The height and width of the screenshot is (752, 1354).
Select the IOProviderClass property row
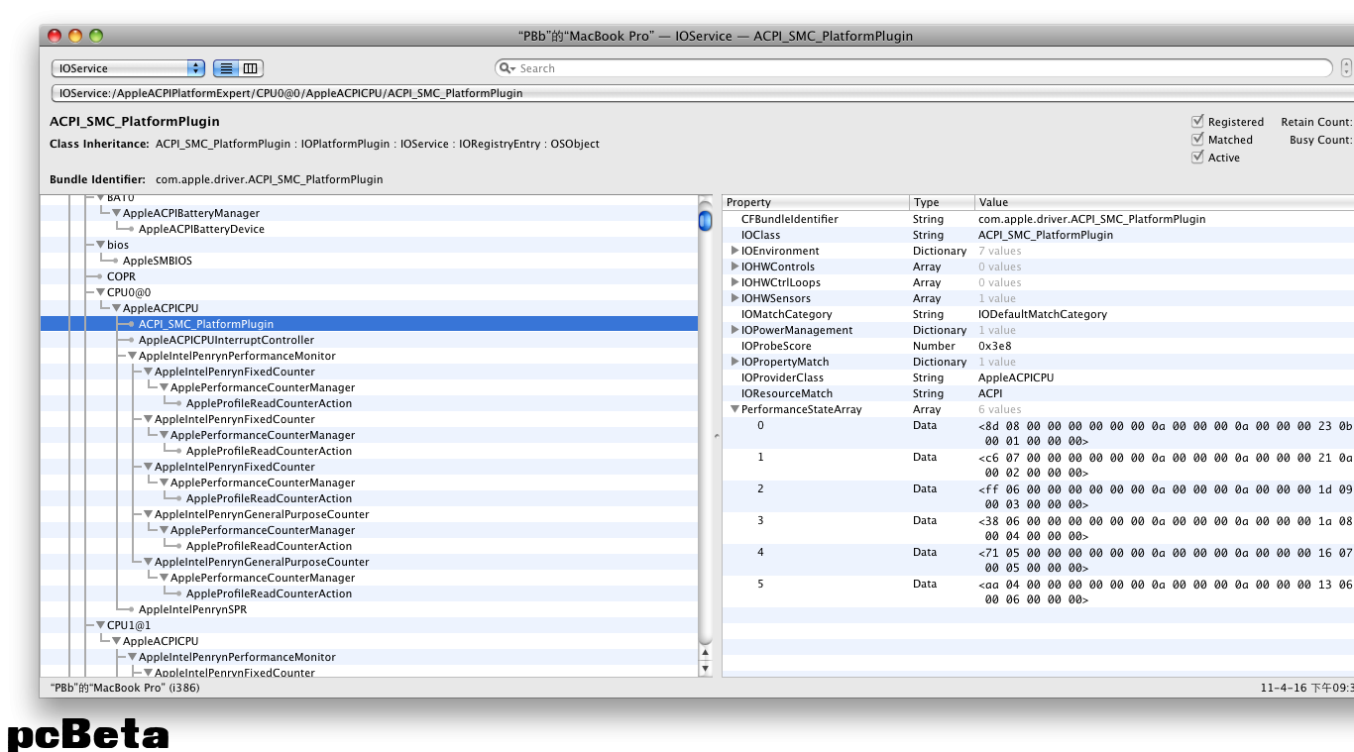point(1038,377)
